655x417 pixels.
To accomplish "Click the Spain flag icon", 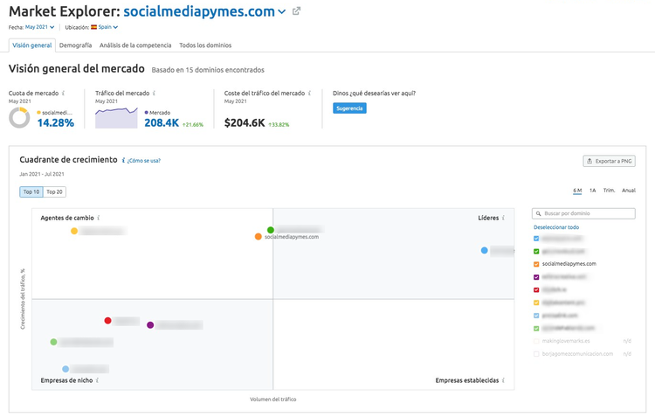I will click(x=94, y=27).
